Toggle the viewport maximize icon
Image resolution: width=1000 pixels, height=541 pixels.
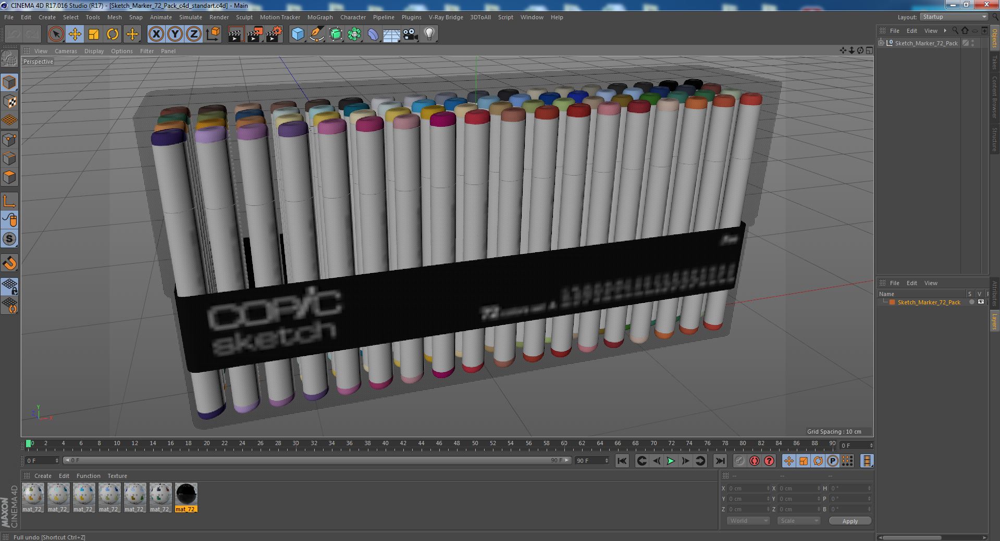tap(869, 51)
